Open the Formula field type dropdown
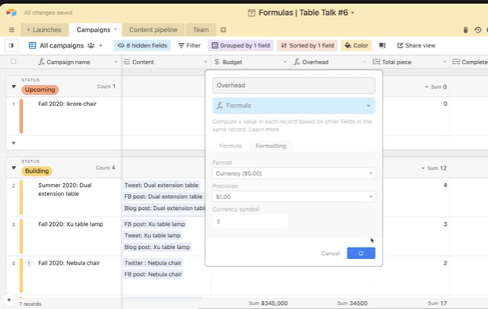 (294, 105)
